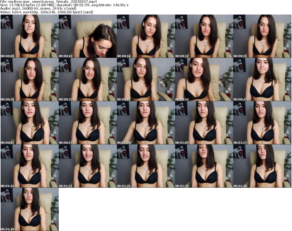Screen dimensions: 292x231
Task: Click the Video h264 info line
Action: [46, 12]
